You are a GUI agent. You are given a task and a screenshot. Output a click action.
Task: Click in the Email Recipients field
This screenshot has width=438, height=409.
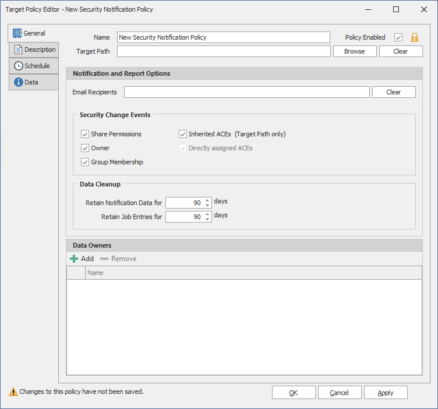[x=246, y=92]
